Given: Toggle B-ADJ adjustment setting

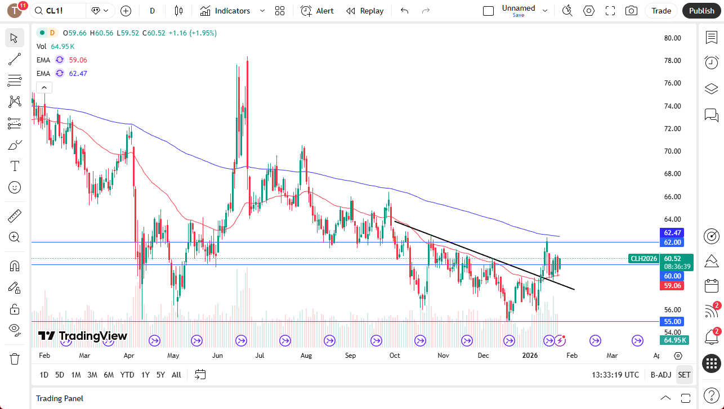Looking at the screenshot, I should pos(660,375).
